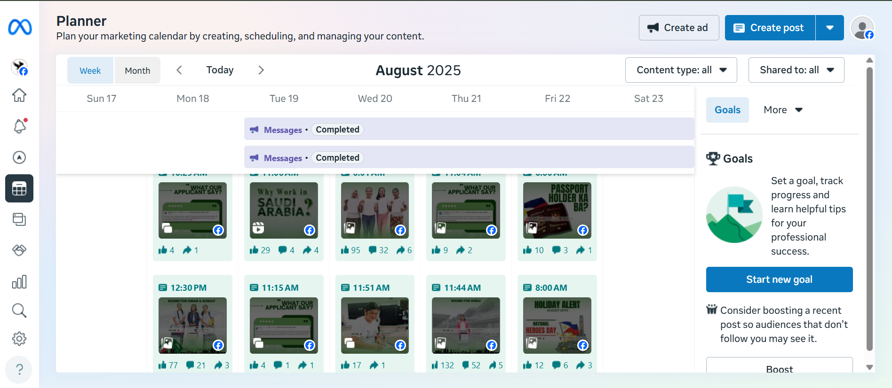Click the Facebook badge on the Passport Holder post
Screen dimensions: 892x388
(x=583, y=230)
